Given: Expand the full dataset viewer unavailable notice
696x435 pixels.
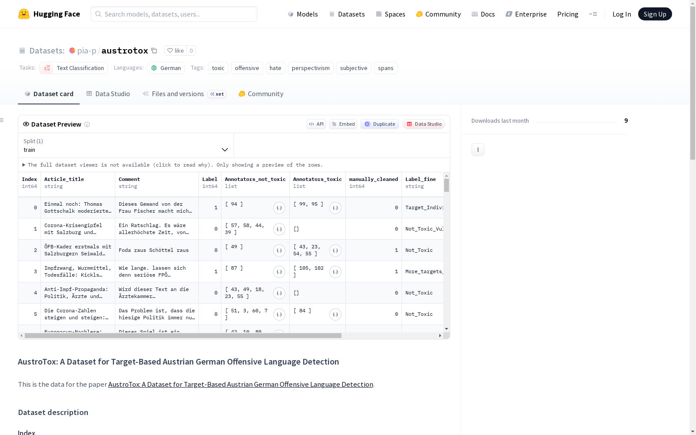Looking at the screenshot, I should tap(173, 165).
